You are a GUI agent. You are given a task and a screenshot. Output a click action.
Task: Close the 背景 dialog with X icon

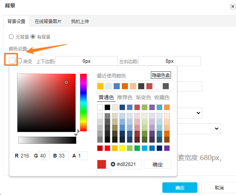(232, 6)
